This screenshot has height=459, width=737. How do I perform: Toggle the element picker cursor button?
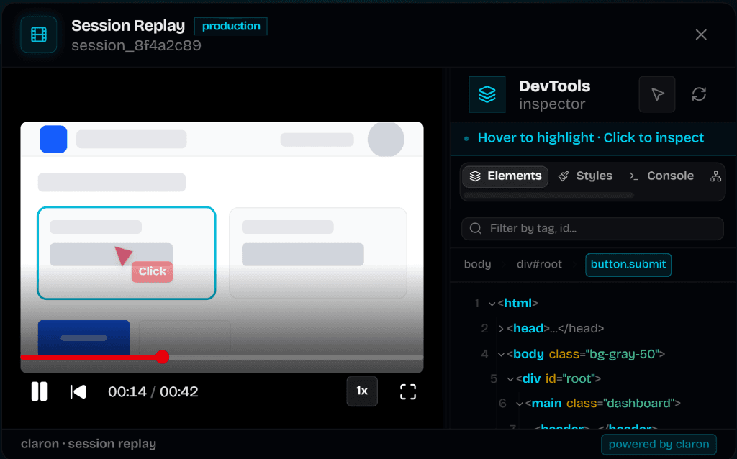pos(657,94)
